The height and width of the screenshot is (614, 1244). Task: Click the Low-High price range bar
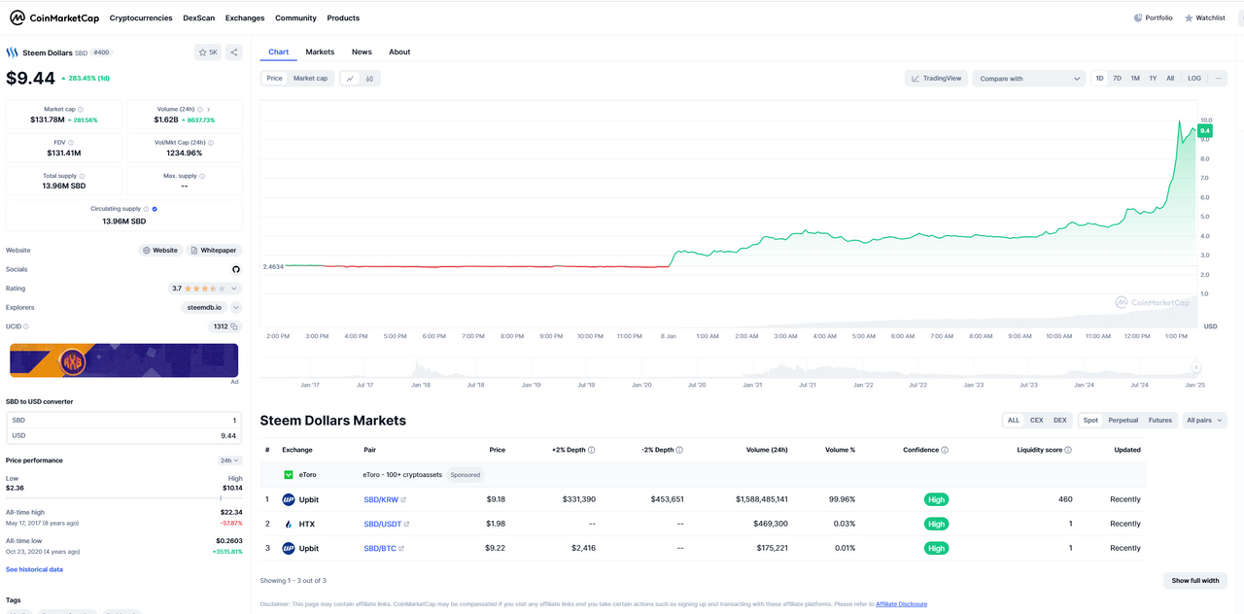124,496
